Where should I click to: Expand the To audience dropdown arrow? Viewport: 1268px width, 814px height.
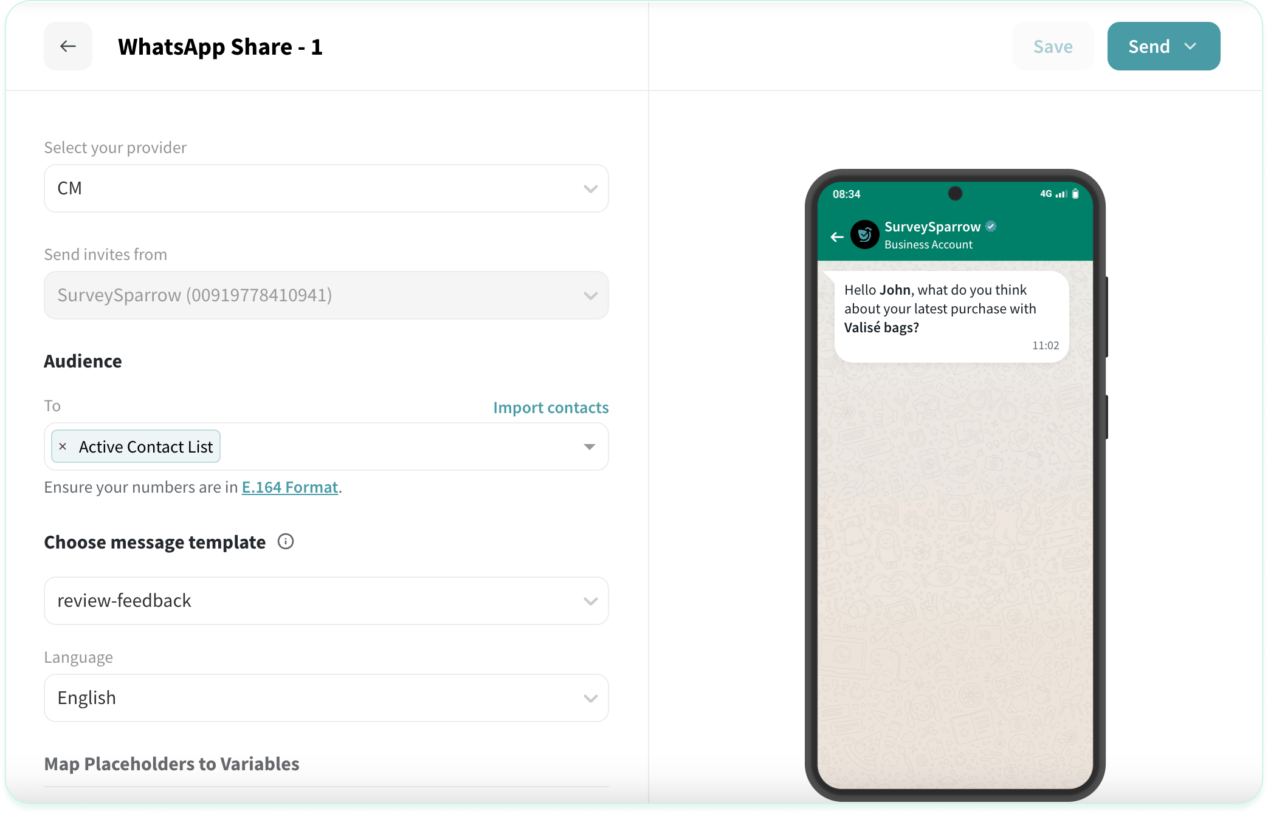(x=589, y=446)
